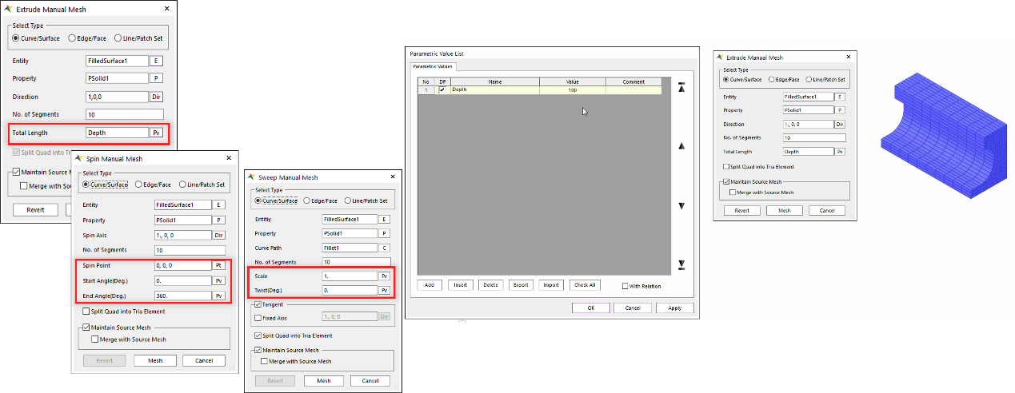This screenshot has height=393, width=1015.
Task: Toggle the Tangent checkbox in Sweep Manual Mesh
Action: 258,304
